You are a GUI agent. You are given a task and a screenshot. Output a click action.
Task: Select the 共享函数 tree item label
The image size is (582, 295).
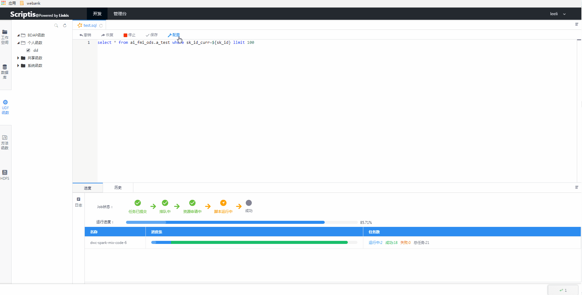(35, 58)
